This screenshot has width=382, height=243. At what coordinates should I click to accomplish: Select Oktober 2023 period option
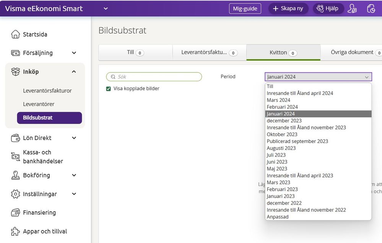[318, 134]
